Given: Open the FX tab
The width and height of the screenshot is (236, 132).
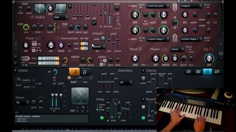Looking at the screenshot, I should click(207, 72).
